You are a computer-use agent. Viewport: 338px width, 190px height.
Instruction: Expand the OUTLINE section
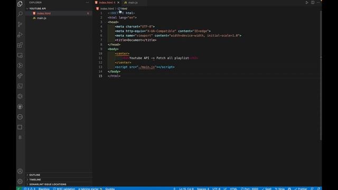point(35,175)
